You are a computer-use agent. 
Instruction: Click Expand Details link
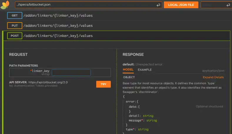pos(213,77)
